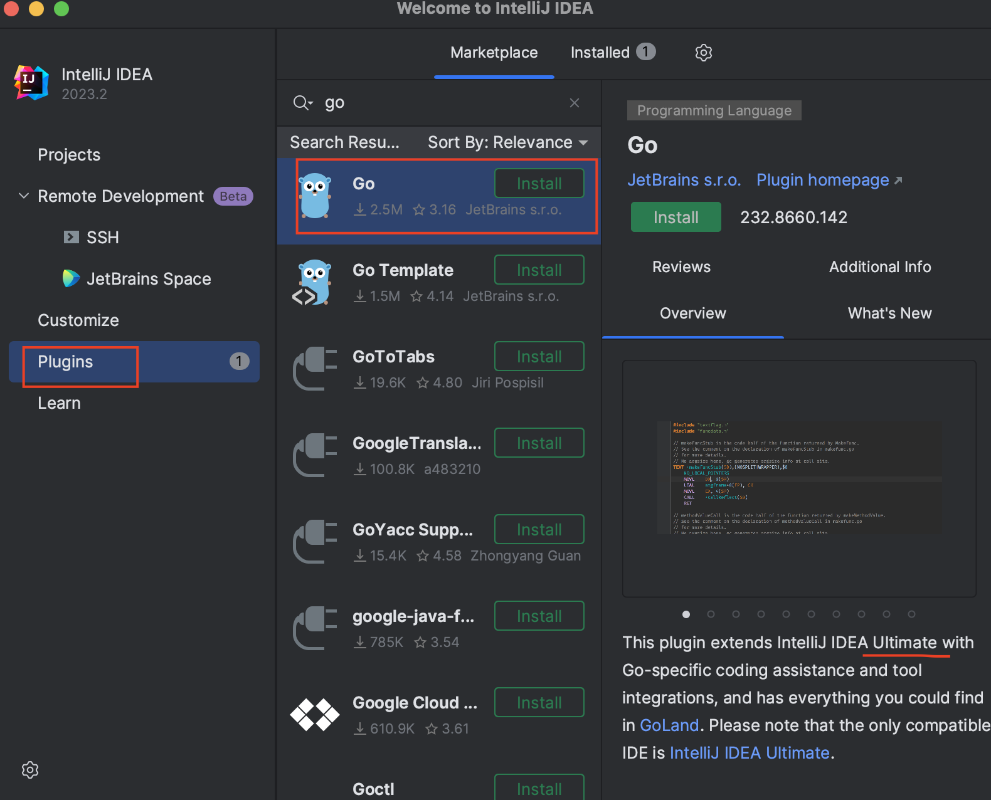Install the GoToTabs plugin
The width and height of the screenshot is (991, 800).
click(539, 357)
